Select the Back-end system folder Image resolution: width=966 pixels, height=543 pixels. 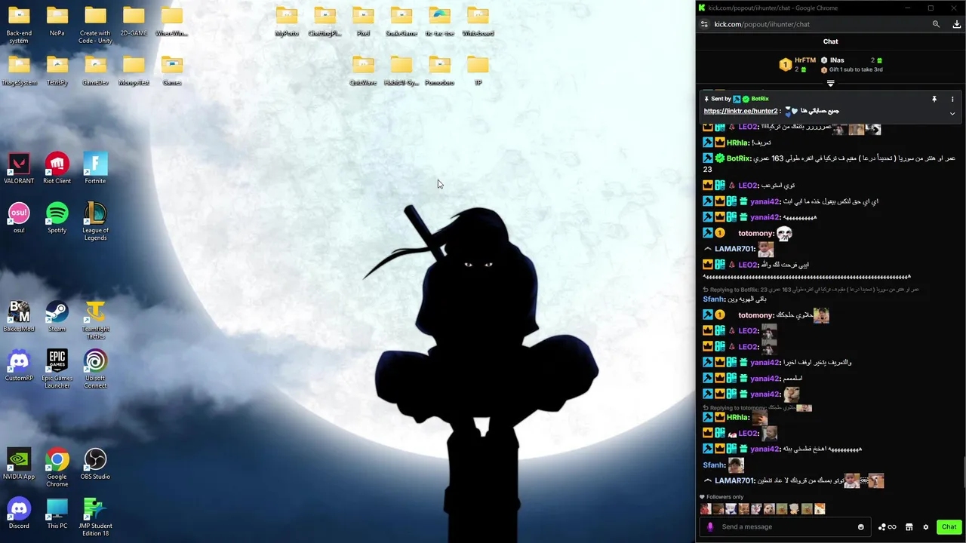pos(19,25)
